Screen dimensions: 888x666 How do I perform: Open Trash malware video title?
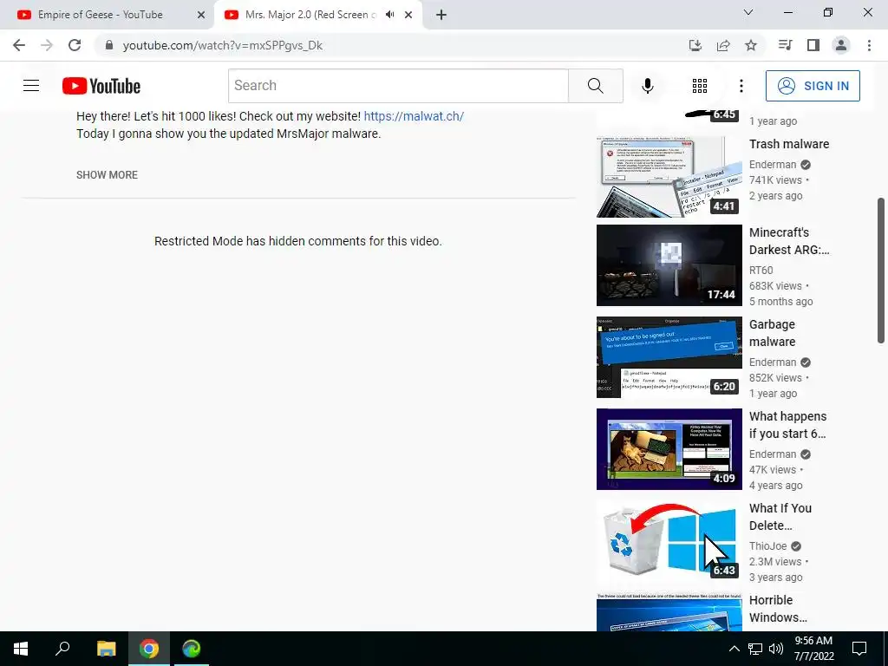[789, 144]
